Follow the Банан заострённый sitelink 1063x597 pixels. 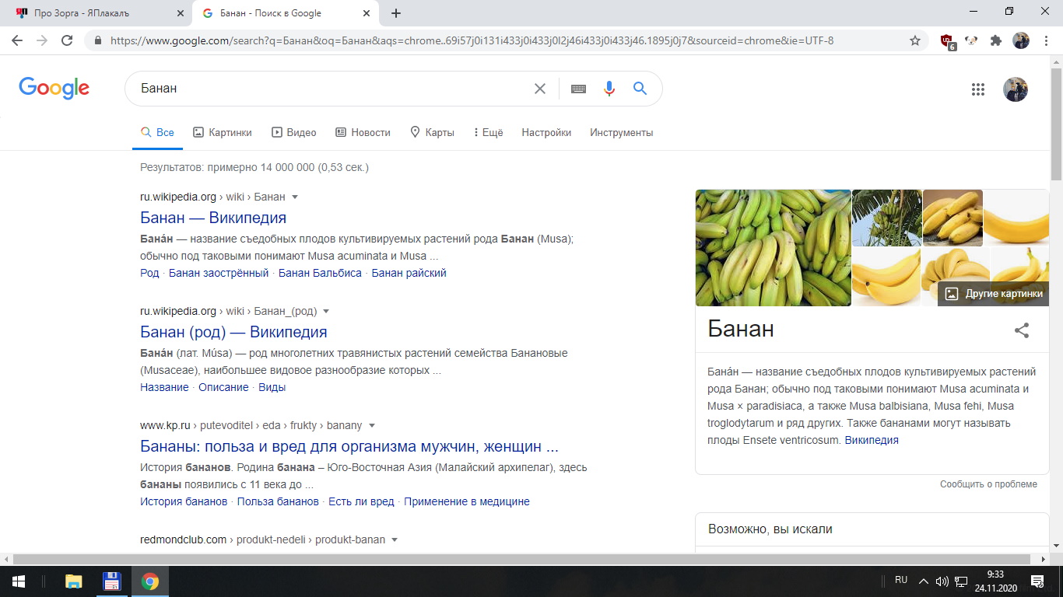[x=219, y=273]
